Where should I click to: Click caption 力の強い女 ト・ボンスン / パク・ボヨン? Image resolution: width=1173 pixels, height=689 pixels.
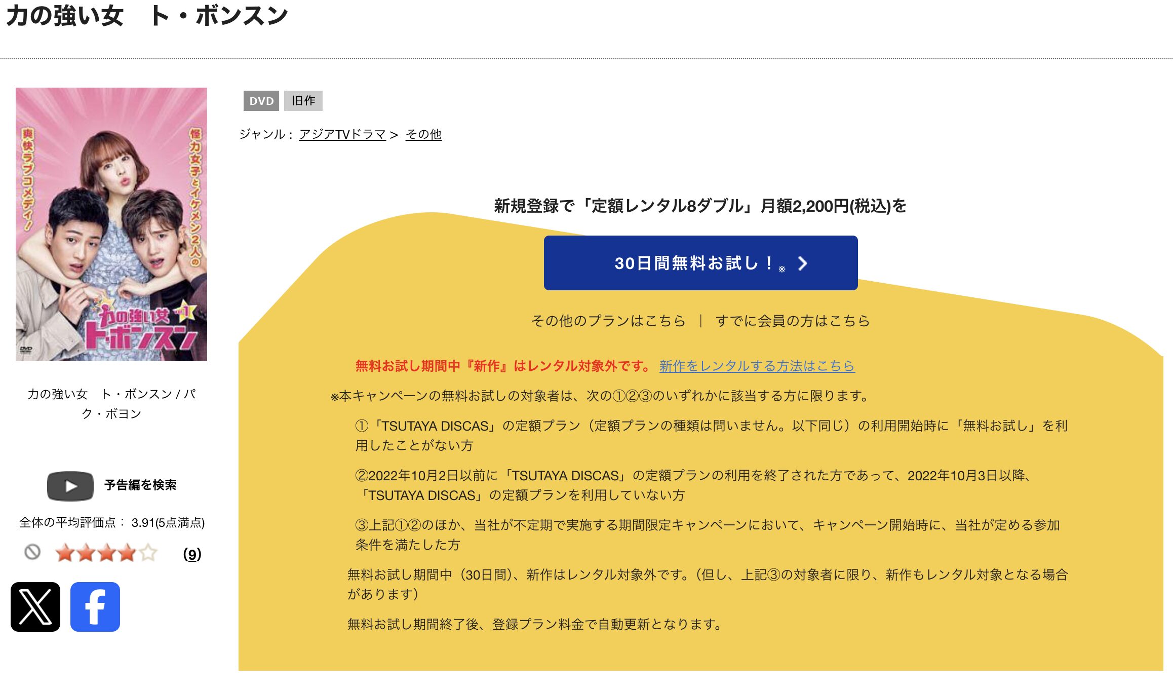click(x=111, y=404)
